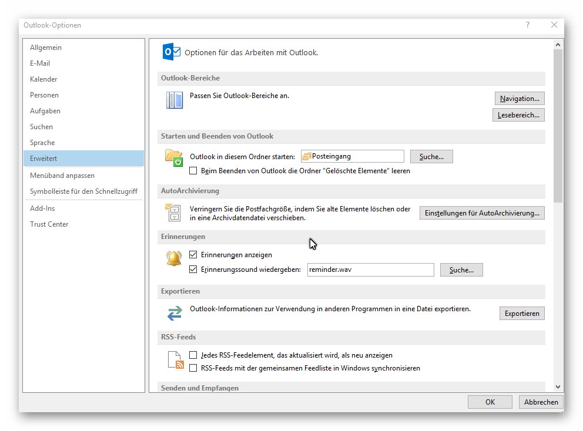
Task: Click the reminder bell icon
Action: [173, 258]
